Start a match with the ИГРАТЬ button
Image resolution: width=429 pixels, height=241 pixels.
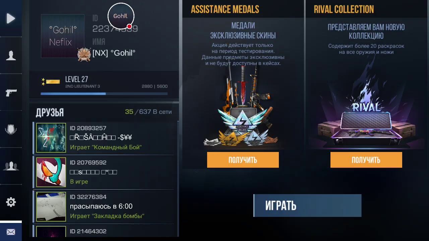tap(307, 206)
